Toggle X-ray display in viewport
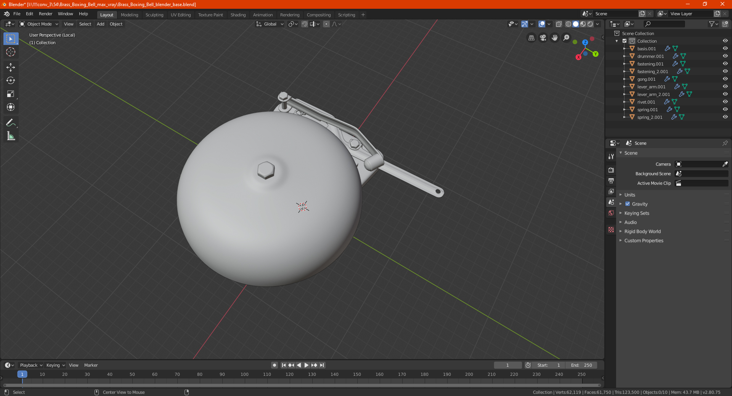 point(559,24)
